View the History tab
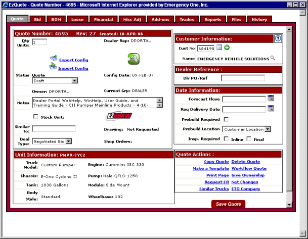The height and width of the screenshot is (239, 308). [x=259, y=19]
